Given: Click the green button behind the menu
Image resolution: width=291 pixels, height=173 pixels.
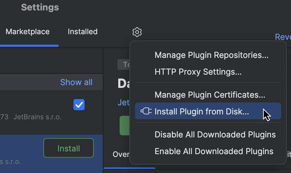Looking at the screenshot, I should point(125,125).
